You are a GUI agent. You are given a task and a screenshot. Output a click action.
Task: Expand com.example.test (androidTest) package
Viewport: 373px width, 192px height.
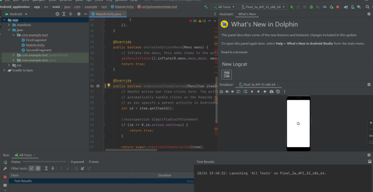point(13,55)
